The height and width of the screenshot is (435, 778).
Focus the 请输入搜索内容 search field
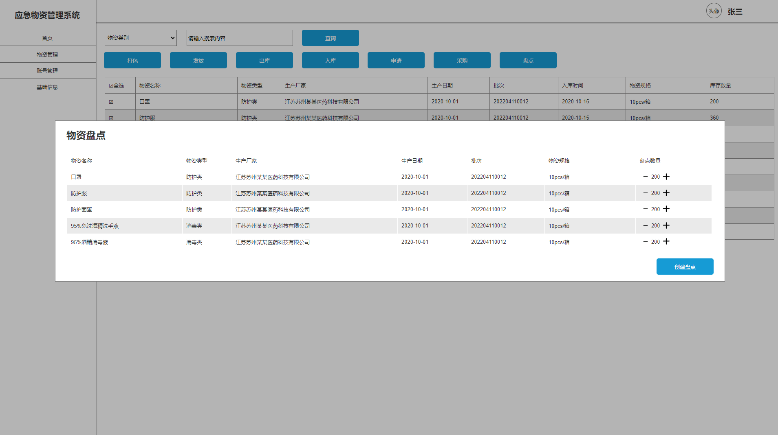(x=240, y=38)
